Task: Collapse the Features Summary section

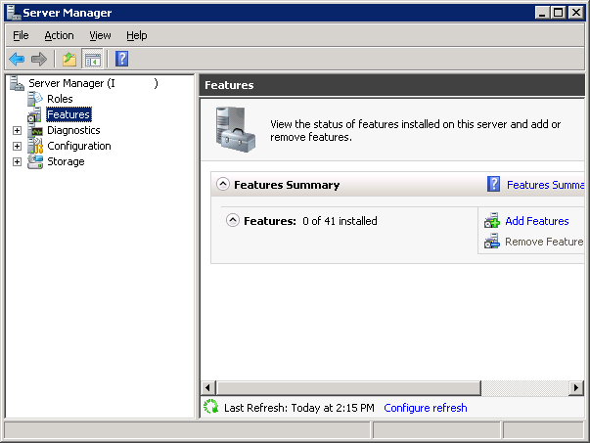Action: coord(223,184)
